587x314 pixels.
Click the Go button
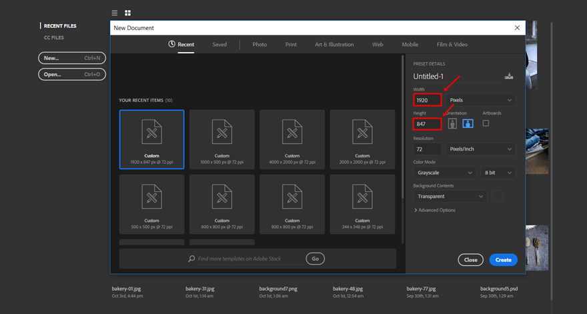click(x=316, y=259)
